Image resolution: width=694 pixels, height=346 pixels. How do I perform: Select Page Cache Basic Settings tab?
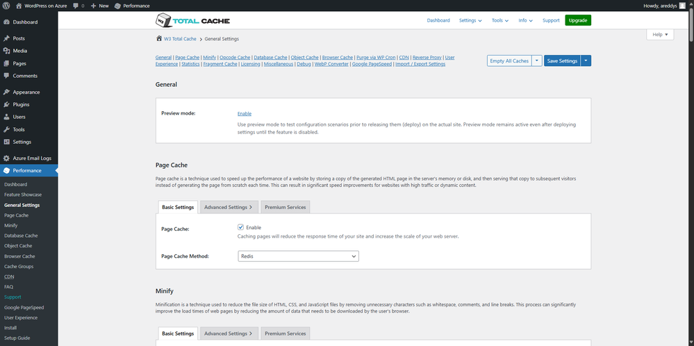click(x=178, y=207)
